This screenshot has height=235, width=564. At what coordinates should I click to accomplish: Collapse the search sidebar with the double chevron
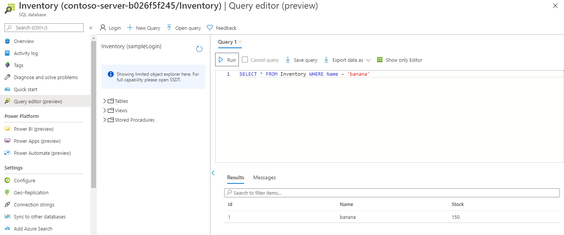coord(90,27)
